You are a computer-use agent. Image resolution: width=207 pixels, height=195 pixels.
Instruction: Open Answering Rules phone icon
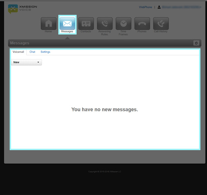pyautogui.click(x=105, y=23)
